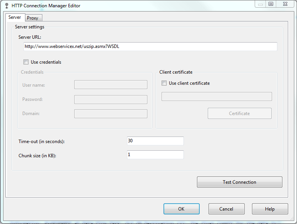Click the window resize grip corner

tap(292, 219)
